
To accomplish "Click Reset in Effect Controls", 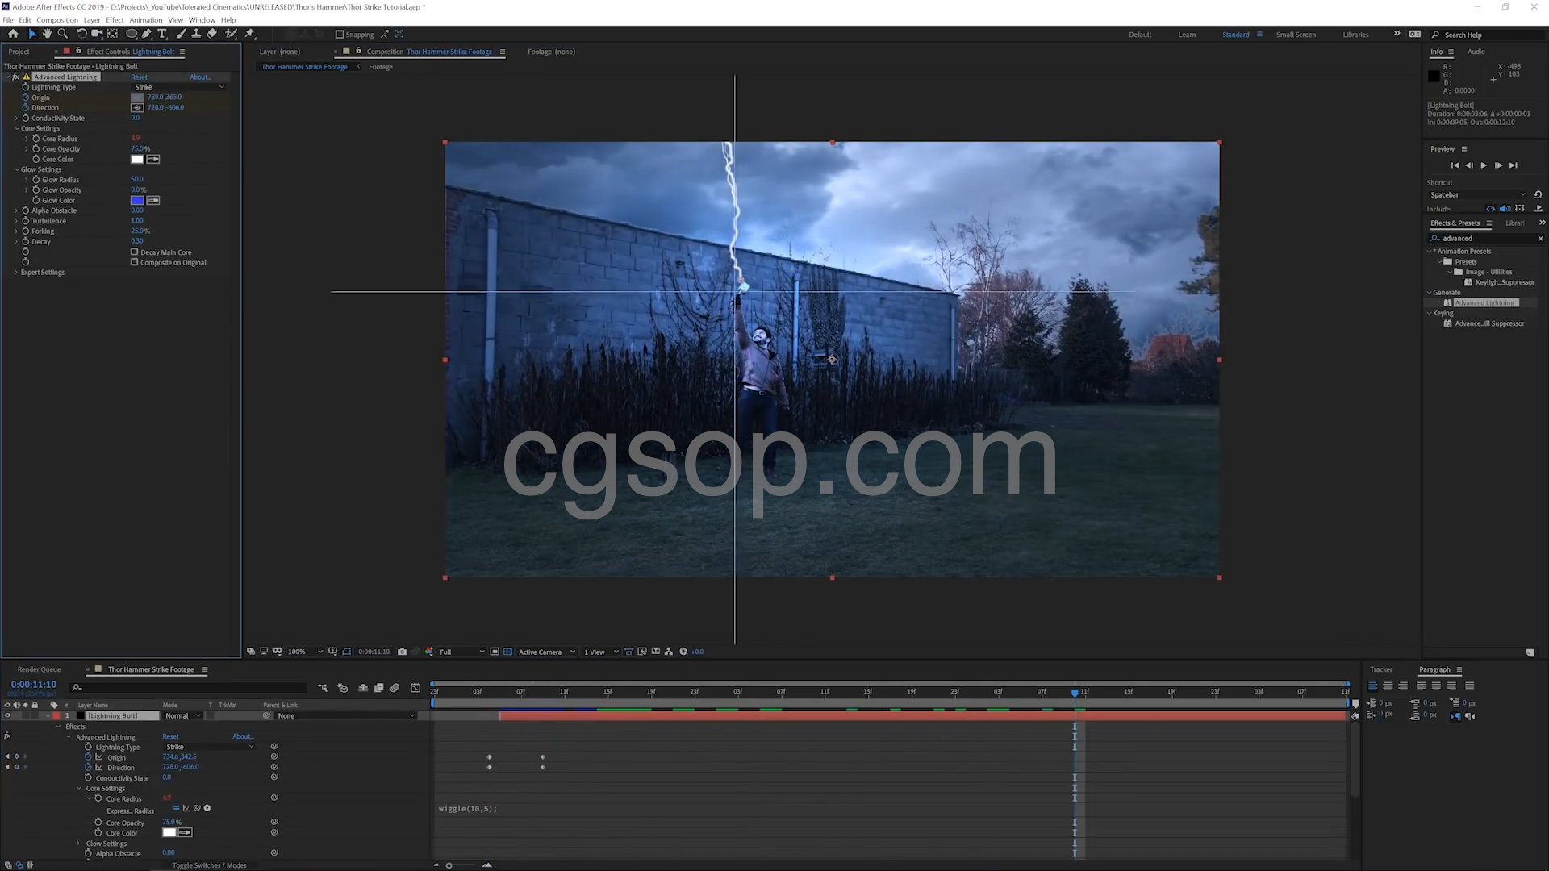I will [x=139, y=77].
